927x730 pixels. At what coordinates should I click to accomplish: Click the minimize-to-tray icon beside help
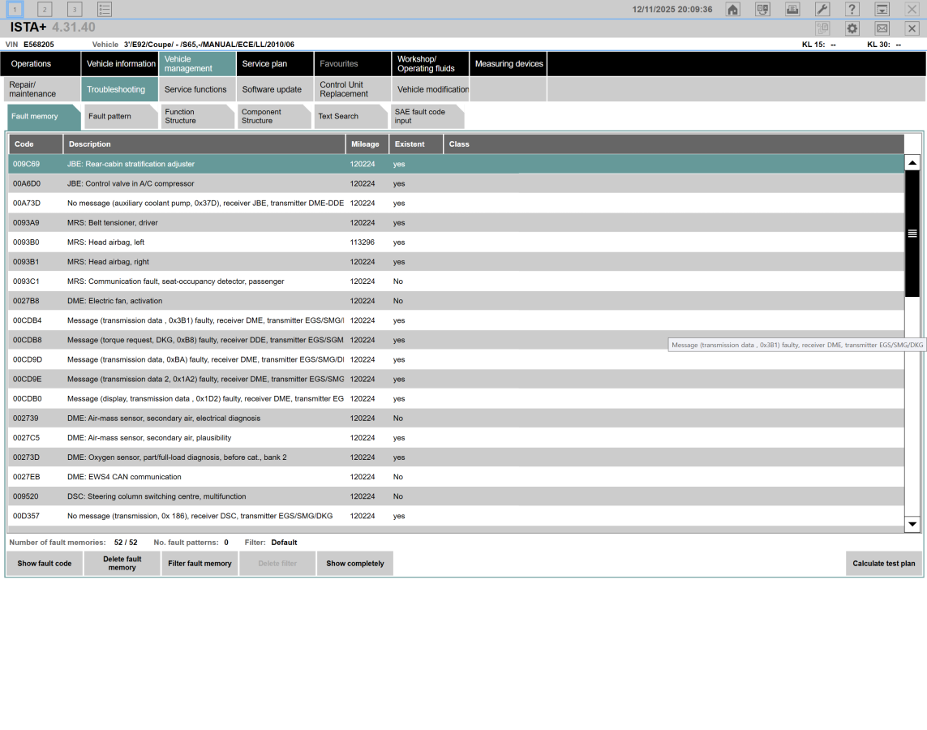(x=882, y=10)
